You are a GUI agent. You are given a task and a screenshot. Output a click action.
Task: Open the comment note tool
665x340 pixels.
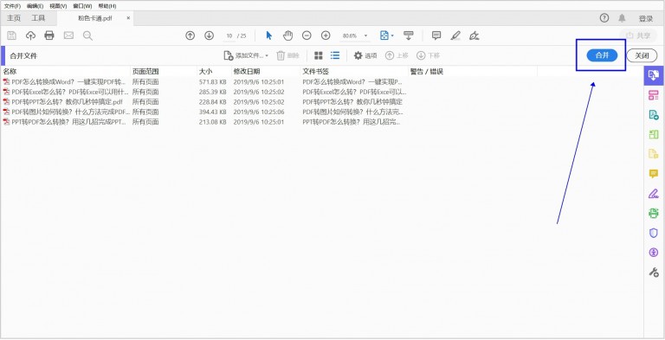coord(436,35)
